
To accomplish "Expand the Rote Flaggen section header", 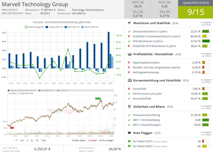I will point(143,133).
